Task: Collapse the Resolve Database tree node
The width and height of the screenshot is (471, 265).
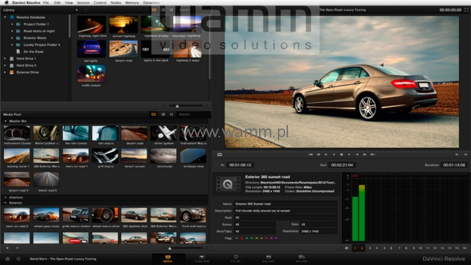Action: pos(5,17)
